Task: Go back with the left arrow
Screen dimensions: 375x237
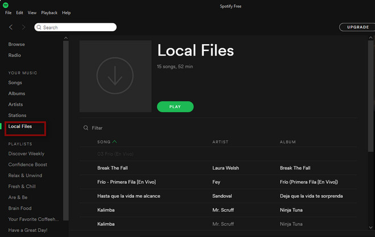Action: (x=11, y=27)
